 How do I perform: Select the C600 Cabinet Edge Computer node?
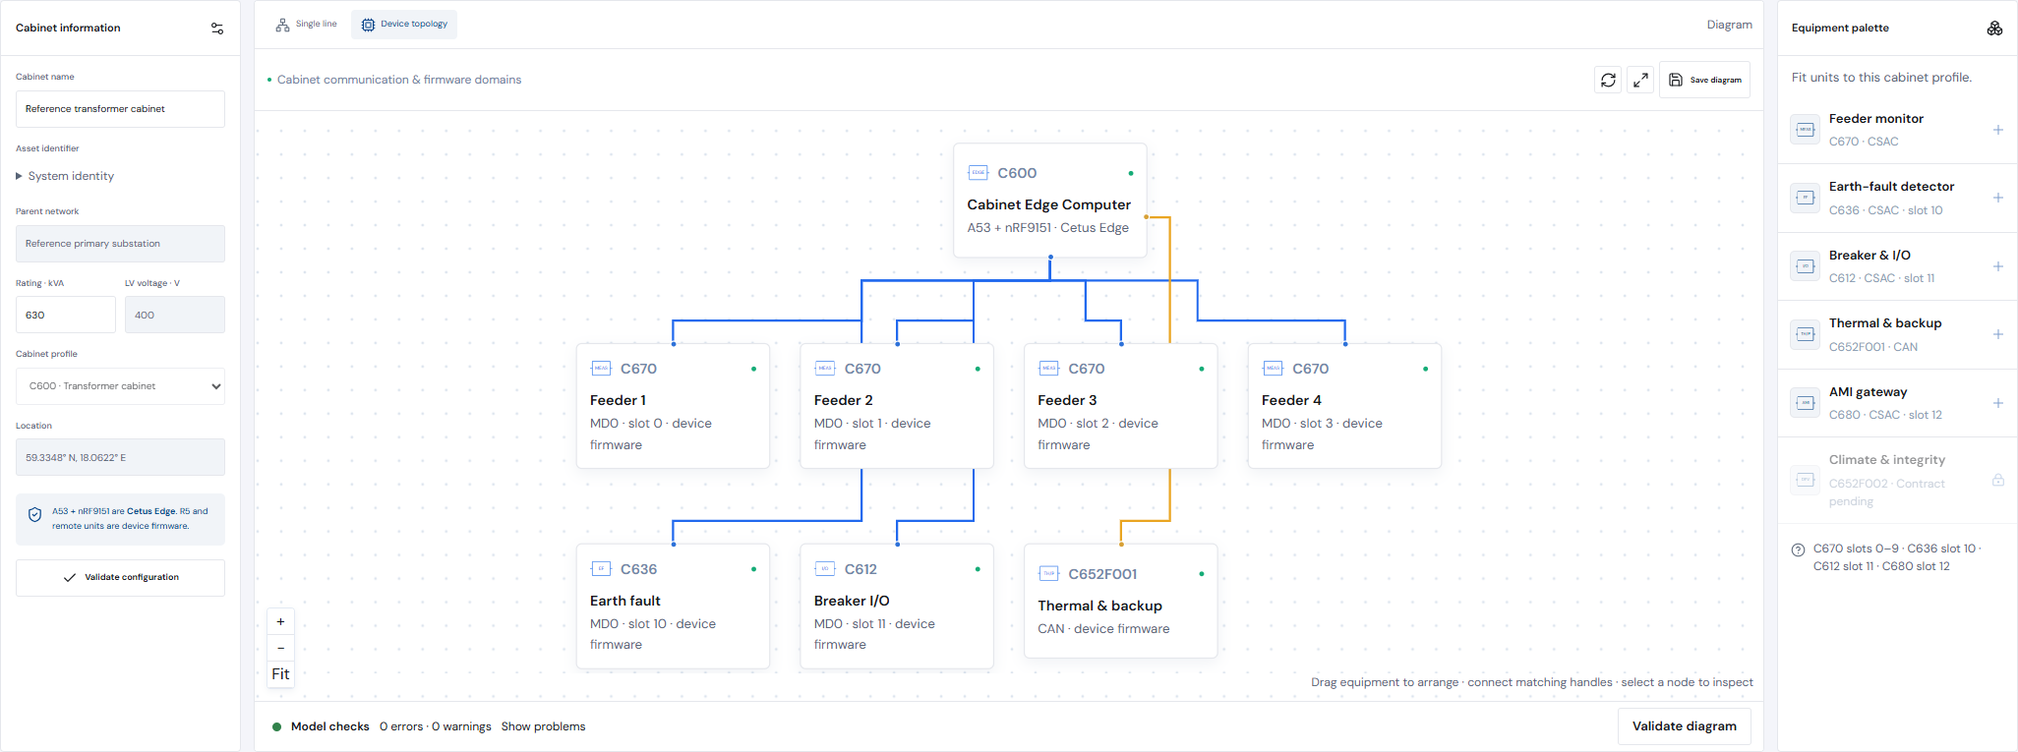(x=1049, y=201)
